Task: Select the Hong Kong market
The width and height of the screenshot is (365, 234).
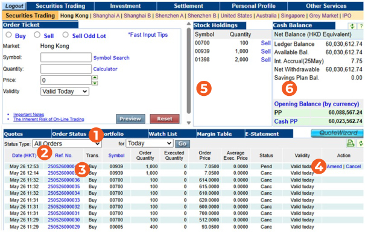Action: click(x=74, y=16)
